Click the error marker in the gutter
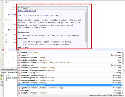This screenshot has height=97, width=125. (x=3, y=50)
